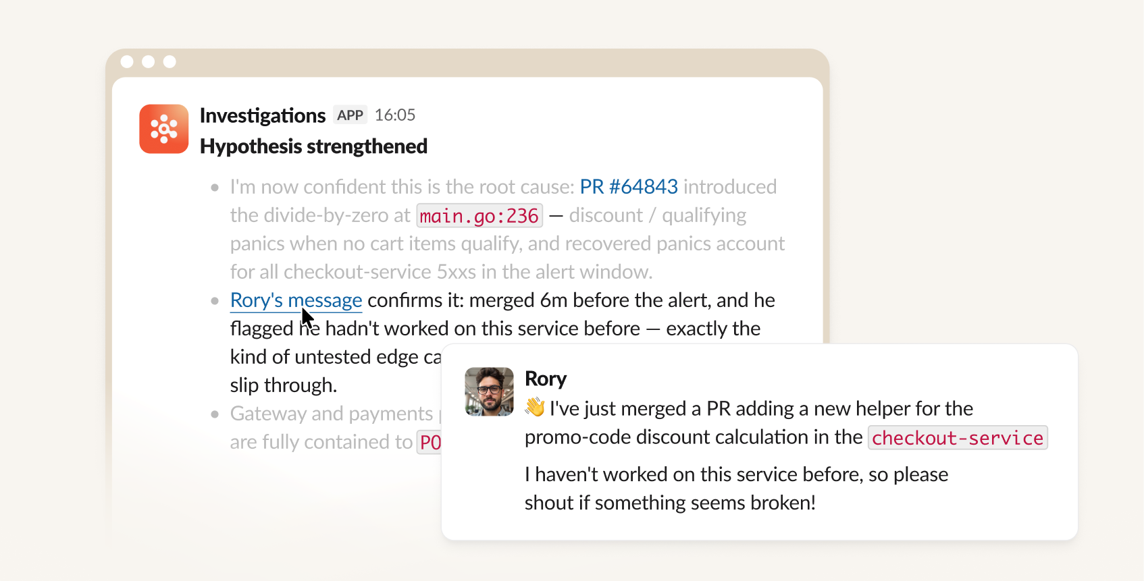Click the second window control dot

click(149, 62)
